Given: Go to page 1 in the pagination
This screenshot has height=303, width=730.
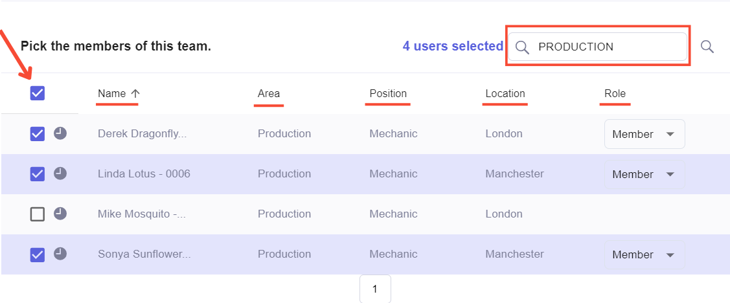Looking at the screenshot, I should tap(375, 289).
